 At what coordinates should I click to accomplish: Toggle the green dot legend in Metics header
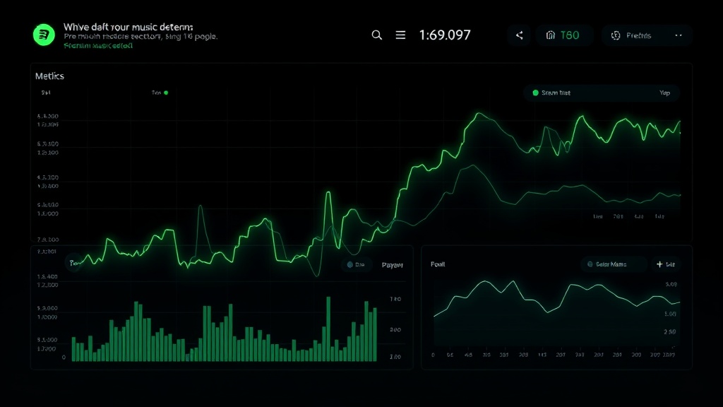[166, 93]
